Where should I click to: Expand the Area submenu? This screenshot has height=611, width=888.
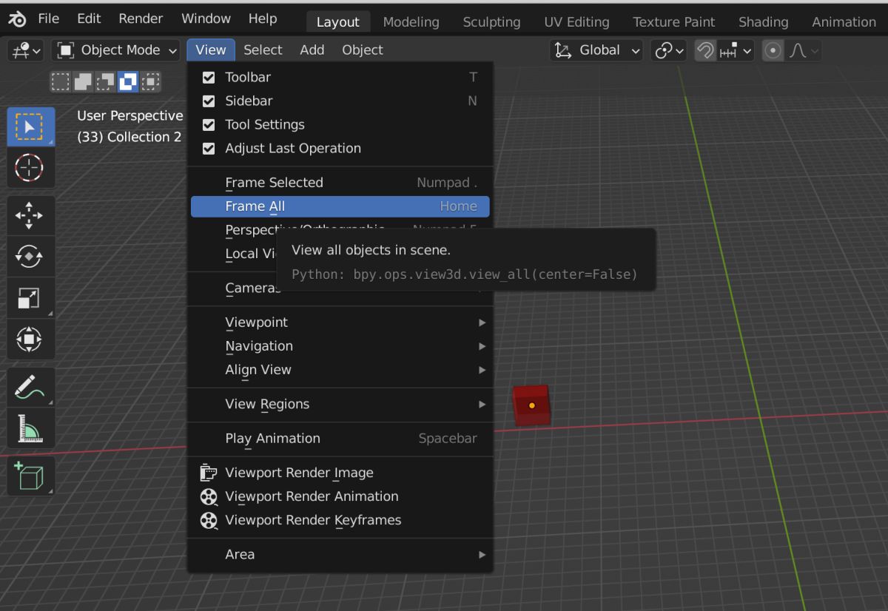pos(340,554)
